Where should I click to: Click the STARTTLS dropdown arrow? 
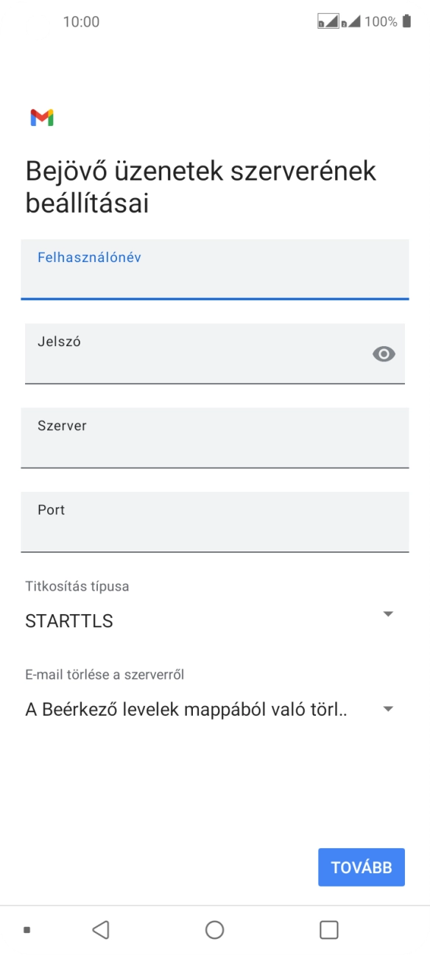point(388,613)
